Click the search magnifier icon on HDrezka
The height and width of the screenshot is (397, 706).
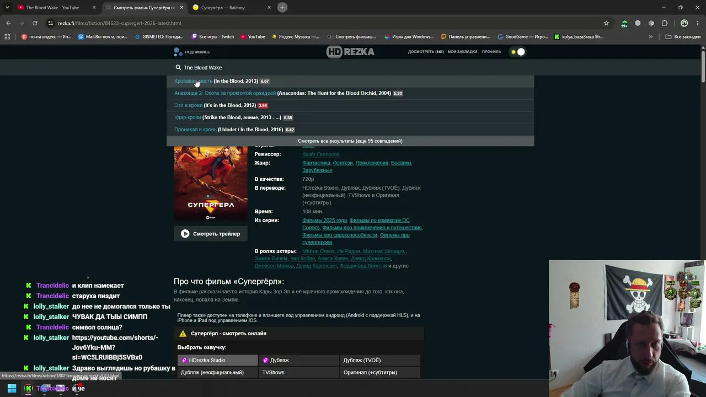coord(178,67)
